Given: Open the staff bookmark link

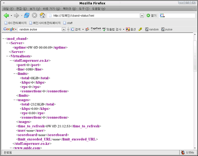Looking at the screenshot, I should [68, 23].
